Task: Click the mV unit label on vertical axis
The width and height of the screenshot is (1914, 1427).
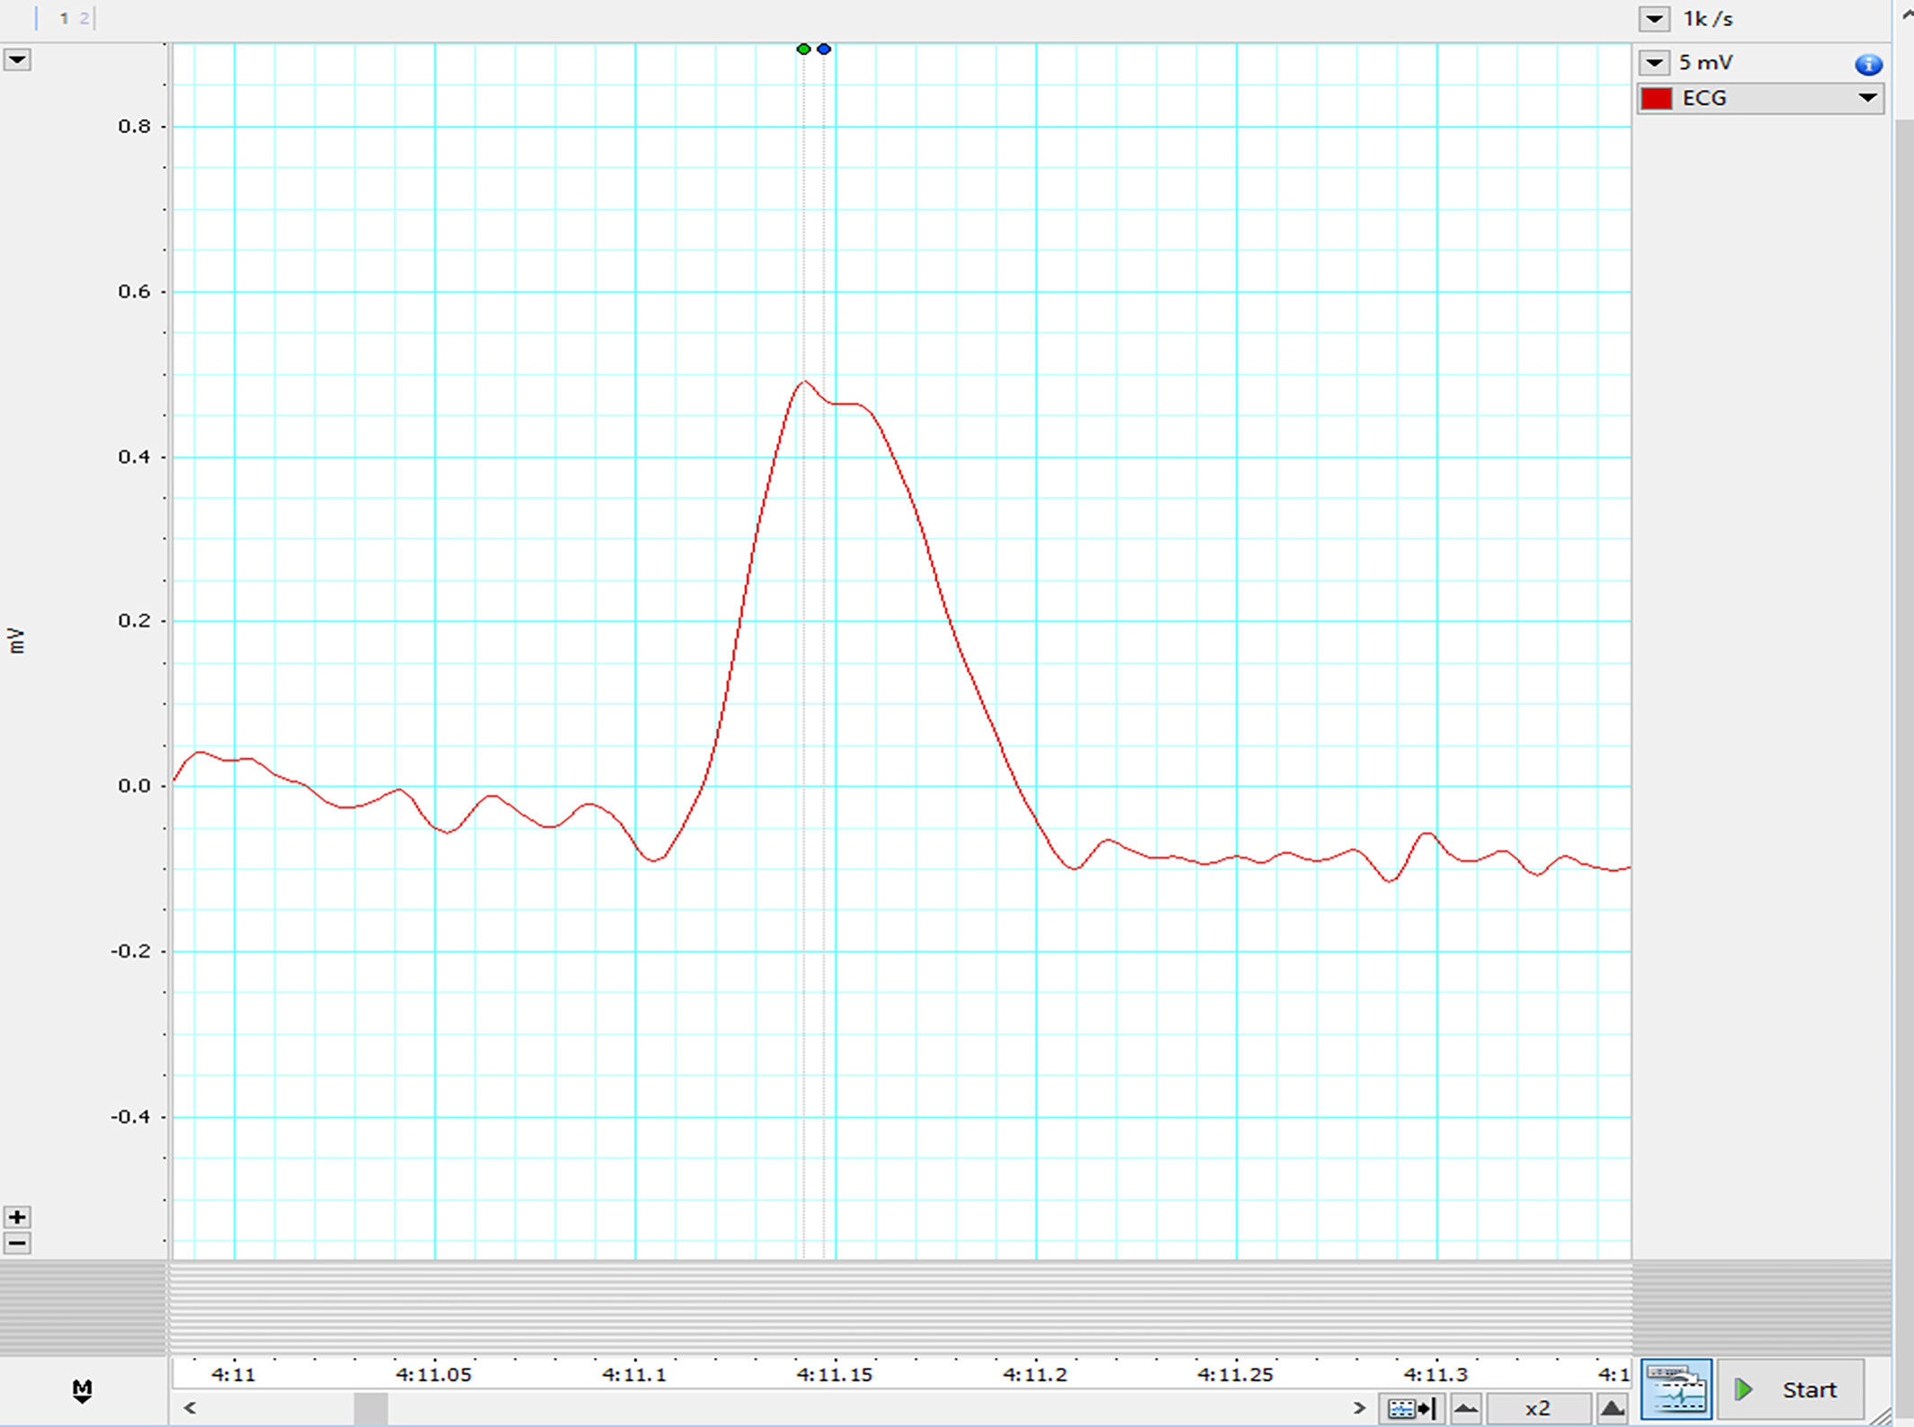Action: point(15,641)
